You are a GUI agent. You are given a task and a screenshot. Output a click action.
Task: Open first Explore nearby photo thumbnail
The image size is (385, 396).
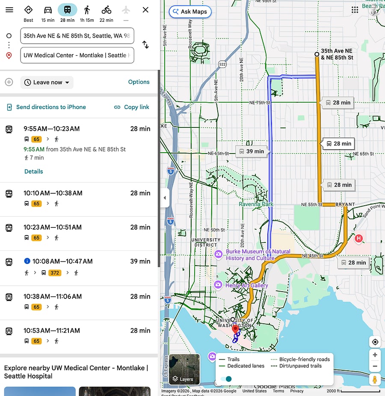[x=40, y=391]
